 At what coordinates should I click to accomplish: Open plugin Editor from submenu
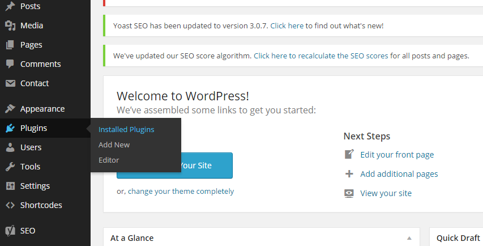click(x=109, y=160)
